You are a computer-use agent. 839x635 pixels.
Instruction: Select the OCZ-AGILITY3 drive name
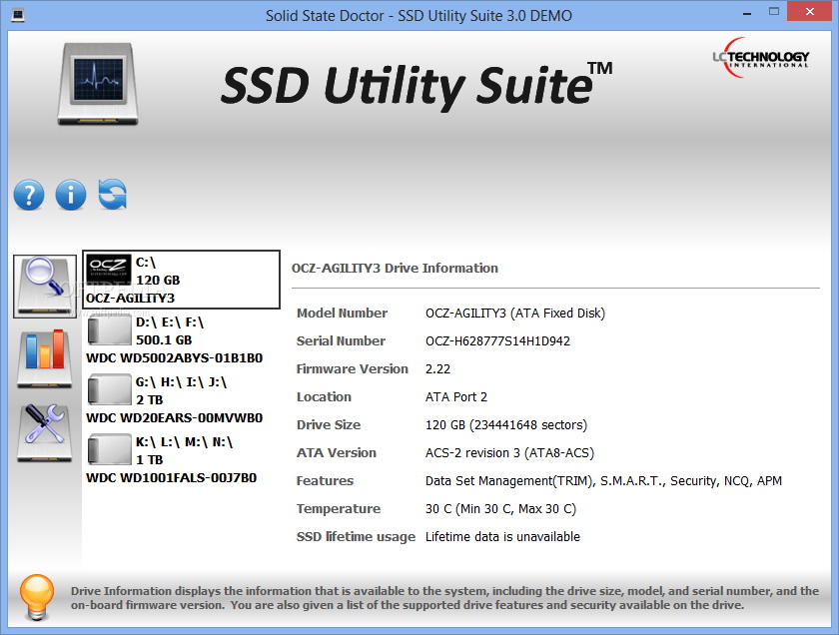tap(130, 298)
